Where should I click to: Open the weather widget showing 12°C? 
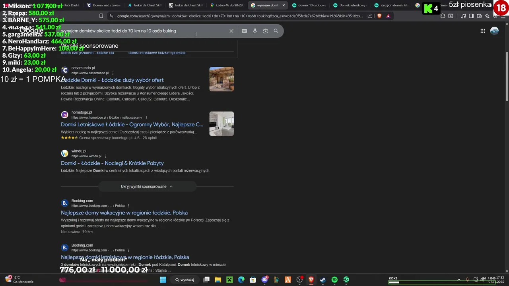tap(19, 280)
